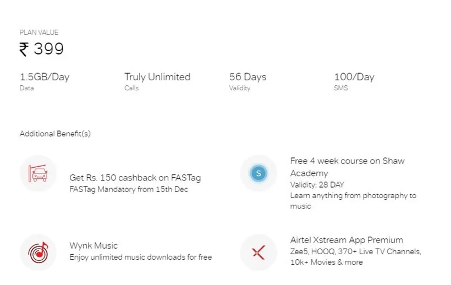This screenshot has width=451, height=285.
Task: Select the 56 Days validity detail
Action: [x=248, y=77]
